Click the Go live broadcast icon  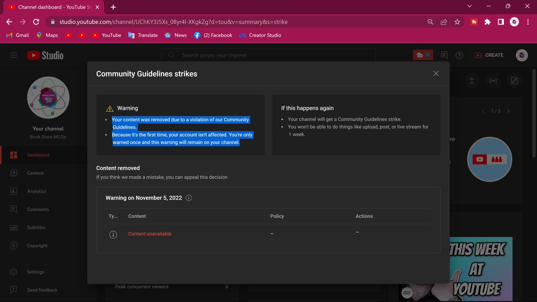click(493, 81)
